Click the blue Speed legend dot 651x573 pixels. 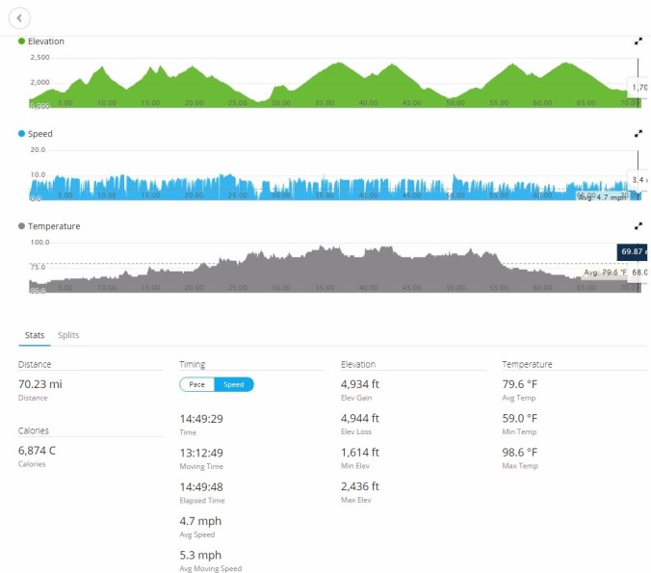point(21,134)
